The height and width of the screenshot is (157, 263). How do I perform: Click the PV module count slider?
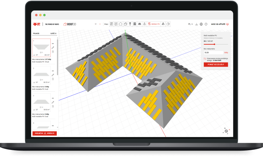tap(214, 44)
